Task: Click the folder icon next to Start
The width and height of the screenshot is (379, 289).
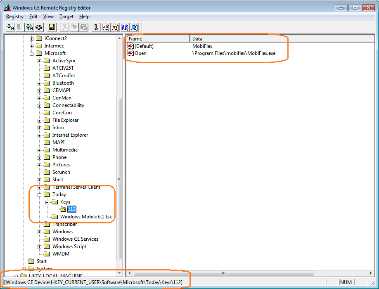Action: pyautogui.click(x=31, y=261)
